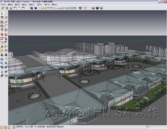Toggle Display Shadows on or off
Viewport: 167px width, 129px height.
click(36, 8)
